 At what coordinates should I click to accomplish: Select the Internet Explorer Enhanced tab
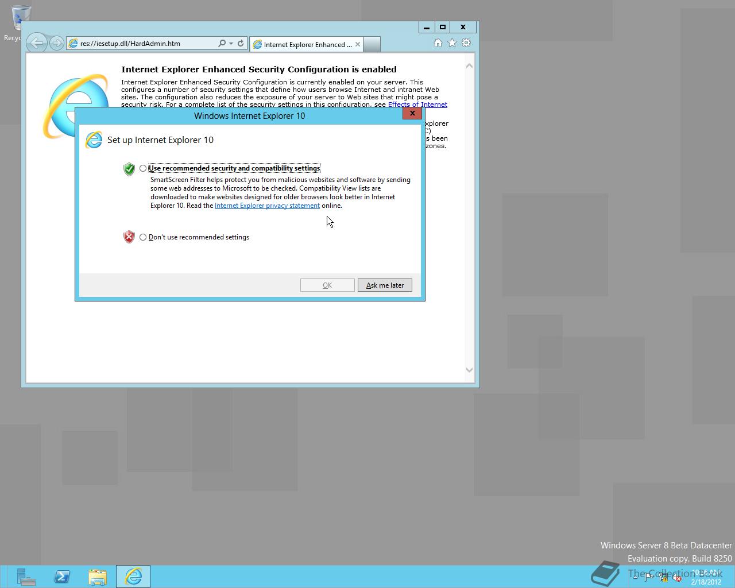point(307,44)
